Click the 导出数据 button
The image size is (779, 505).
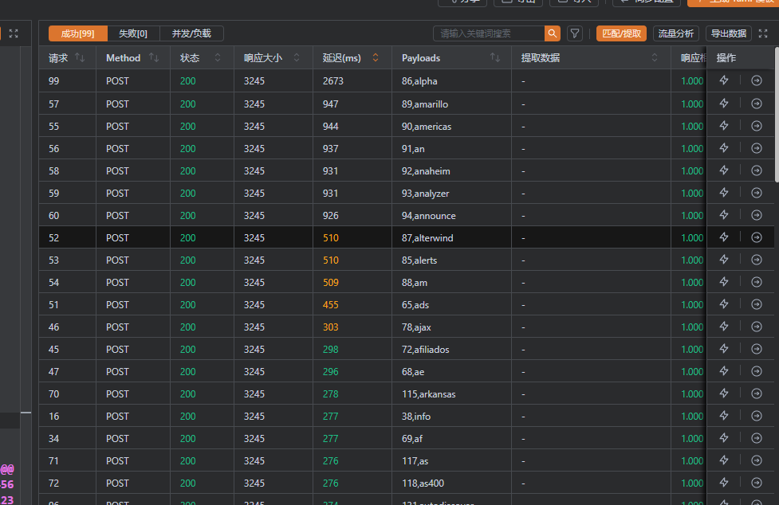coord(729,33)
